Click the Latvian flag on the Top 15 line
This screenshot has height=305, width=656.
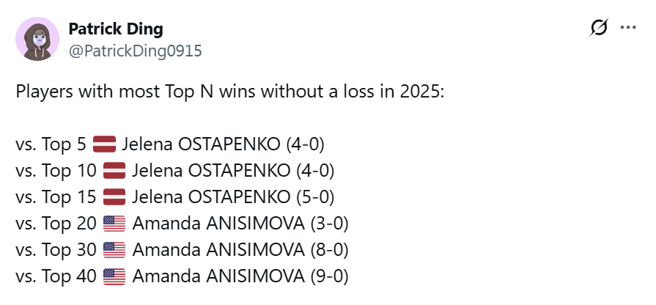click(114, 197)
